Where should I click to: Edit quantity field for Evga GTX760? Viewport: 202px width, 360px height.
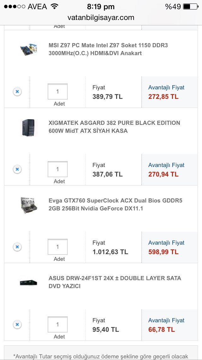[57, 247]
